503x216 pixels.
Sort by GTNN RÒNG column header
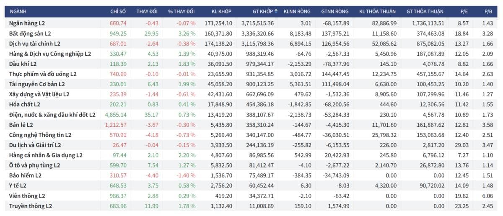[x=335, y=11]
